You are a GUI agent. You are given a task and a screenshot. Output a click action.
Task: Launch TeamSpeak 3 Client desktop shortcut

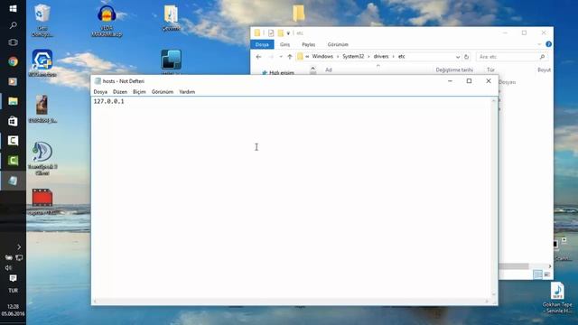[x=42, y=159]
